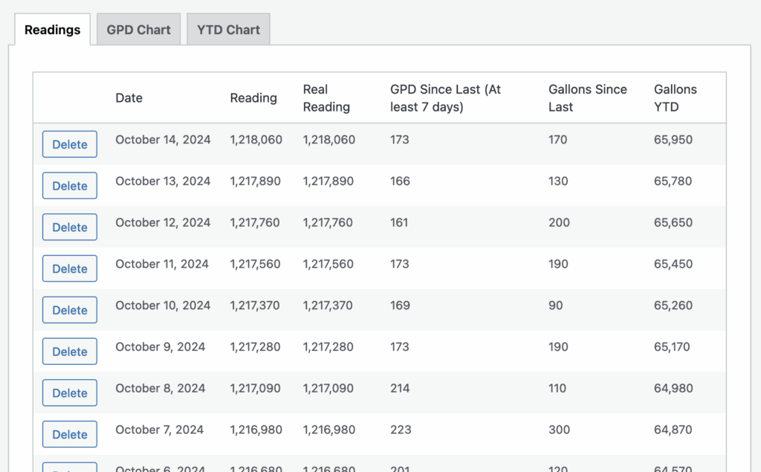Remove the October 9, 2024 reading
Image resolution: width=761 pixels, height=472 pixels.
click(x=70, y=352)
